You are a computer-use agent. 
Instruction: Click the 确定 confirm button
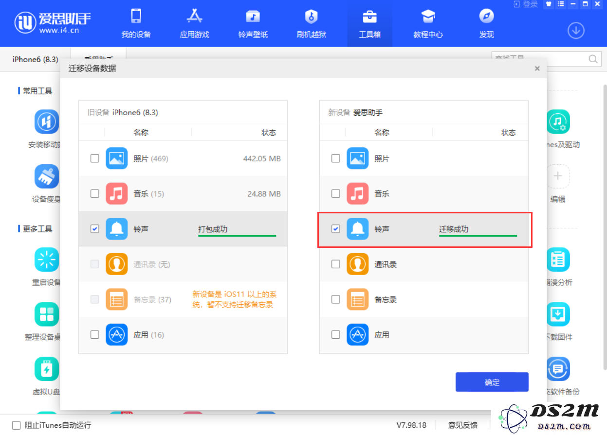pos(492,382)
